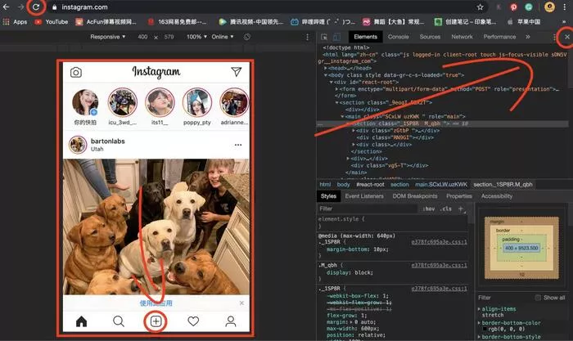This screenshot has width=573, height=341.
Task: Toggle the .cls class editor
Action: [x=445, y=209]
